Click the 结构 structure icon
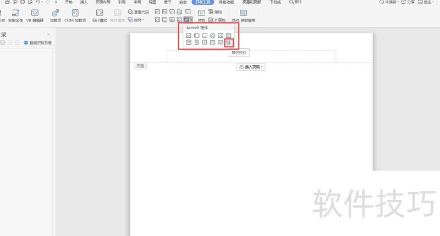The width and height of the screenshot is (440, 236). pos(201,16)
